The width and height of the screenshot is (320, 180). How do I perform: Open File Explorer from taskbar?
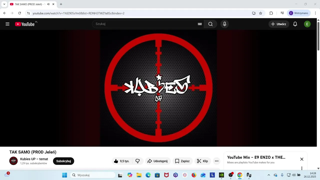pyautogui.click(x=139, y=175)
